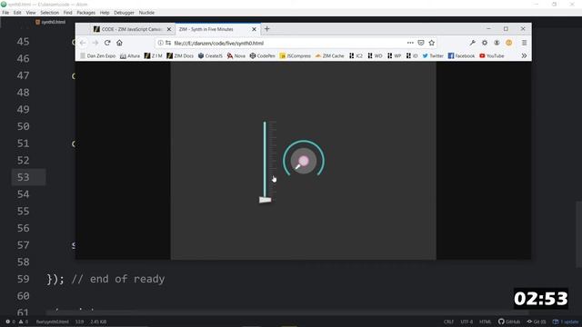
Task: Click the browser back arrow
Action: (83, 43)
